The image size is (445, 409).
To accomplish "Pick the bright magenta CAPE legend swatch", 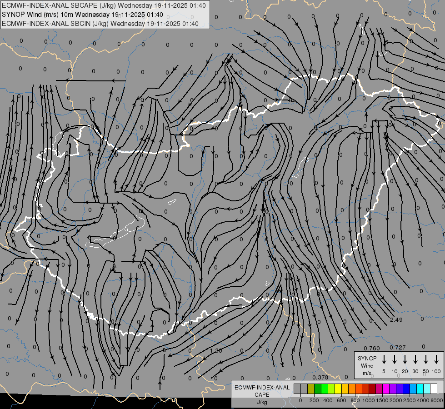I will click(x=386, y=389).
